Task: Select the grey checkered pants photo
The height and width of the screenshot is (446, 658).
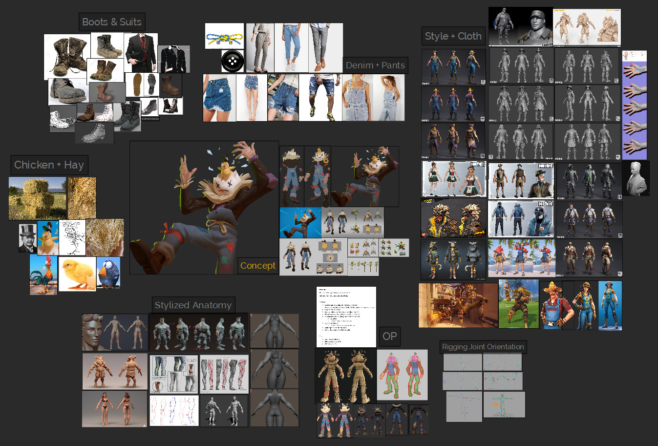Action: (x=260, y=47)
